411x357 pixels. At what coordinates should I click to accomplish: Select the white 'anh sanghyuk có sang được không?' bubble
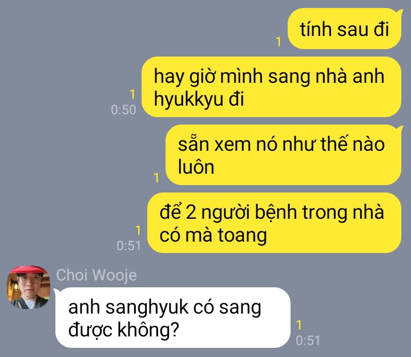click(173, 318)
